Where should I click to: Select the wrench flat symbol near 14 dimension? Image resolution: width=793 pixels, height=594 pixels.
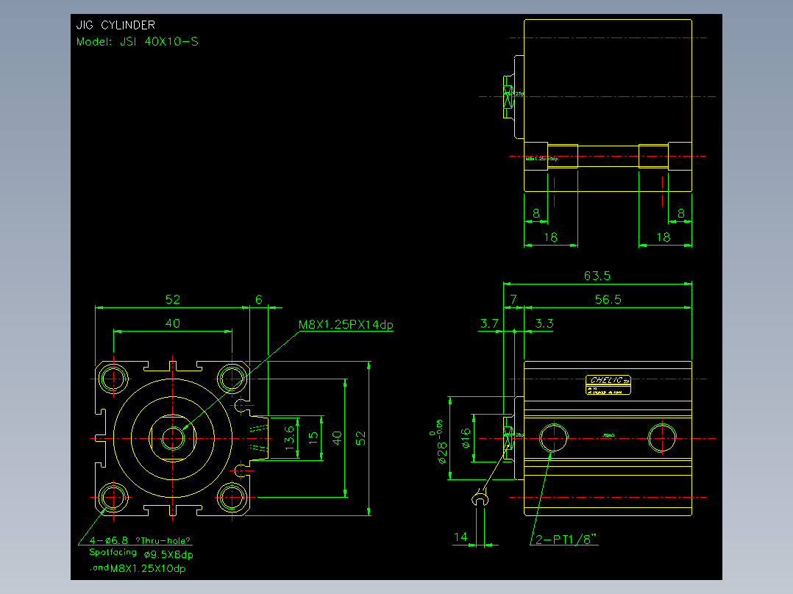click(480, 499)
